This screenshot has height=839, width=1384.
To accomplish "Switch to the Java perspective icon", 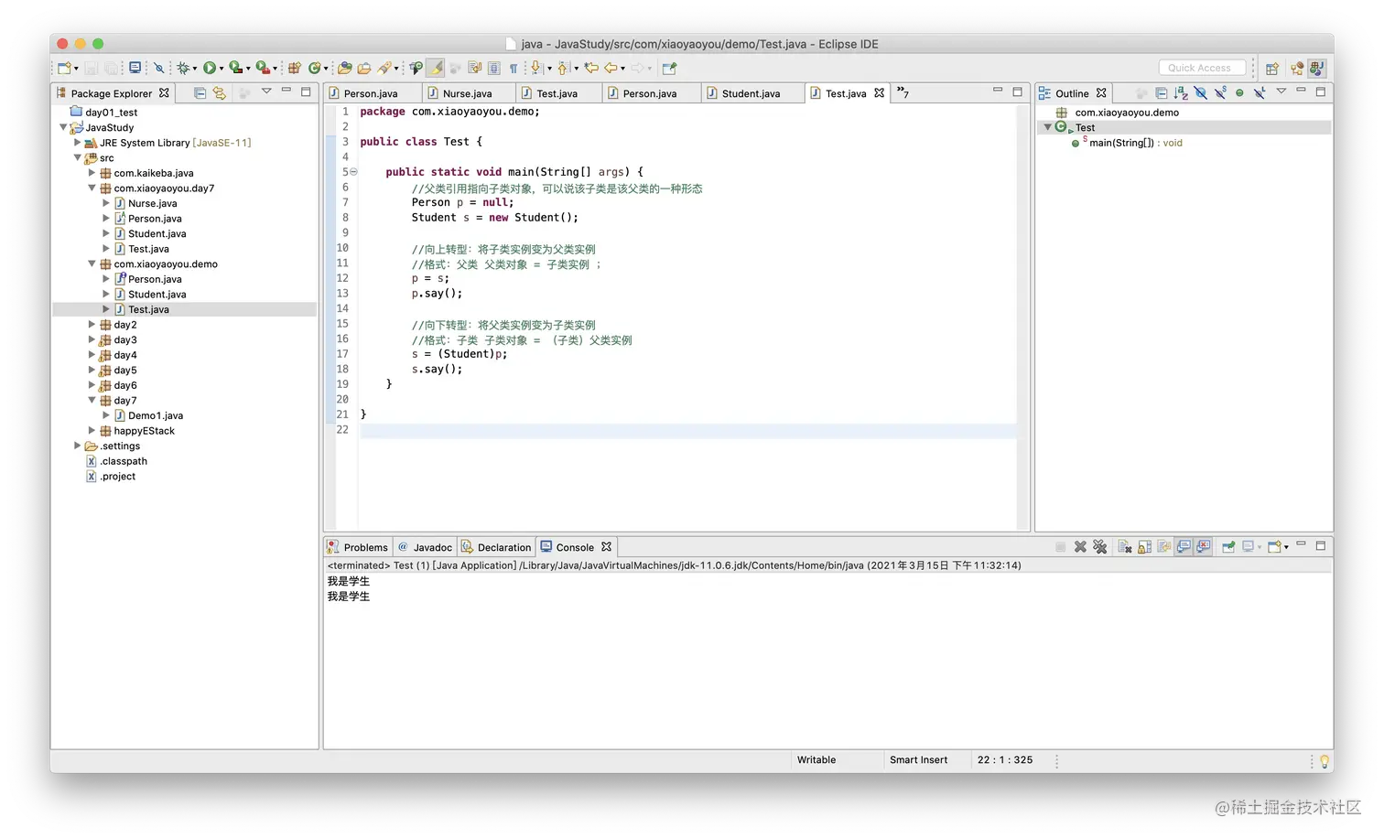I will pyautogui.click(x=1316, y=68).
